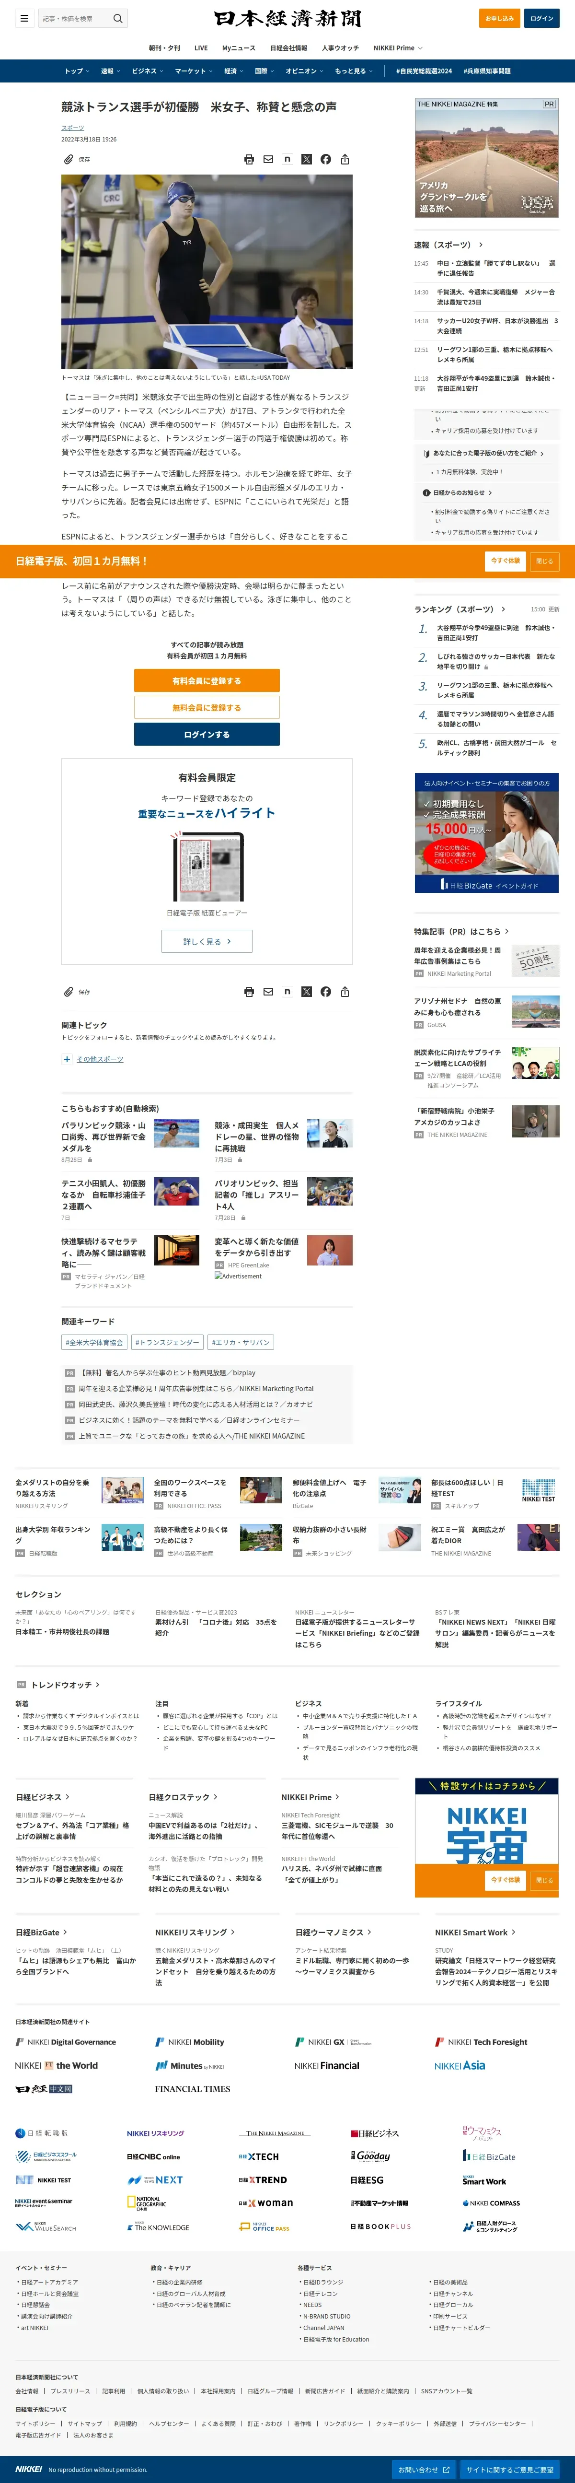Open the hamburger menu icon
575x2483 pixels.
[x=24, y=18]
